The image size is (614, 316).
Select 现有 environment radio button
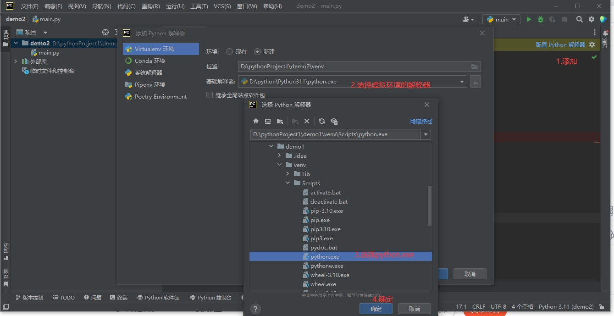click(229, 52)
